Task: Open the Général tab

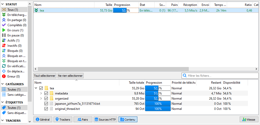Action: 43,119
